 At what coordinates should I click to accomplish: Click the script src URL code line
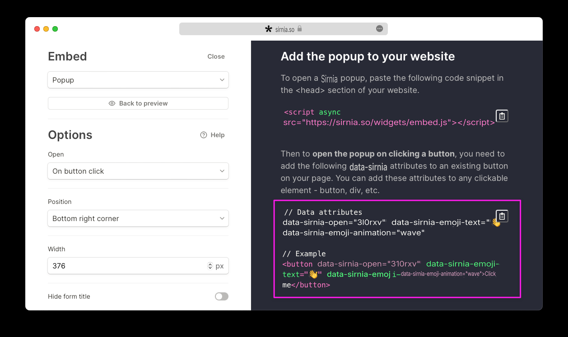389,122
